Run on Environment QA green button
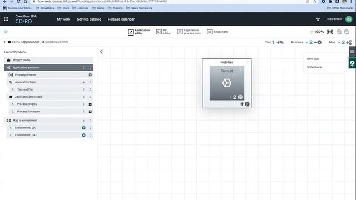The height and width of the screenshot is (200, 356). pos(83,128)
